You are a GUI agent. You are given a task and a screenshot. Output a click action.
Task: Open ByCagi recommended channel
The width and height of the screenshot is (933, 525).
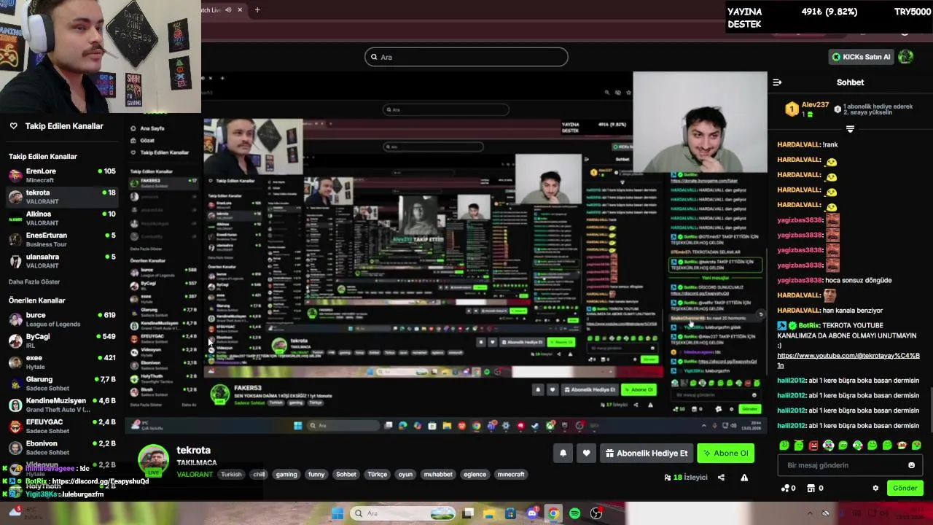(x=62, y=341)
